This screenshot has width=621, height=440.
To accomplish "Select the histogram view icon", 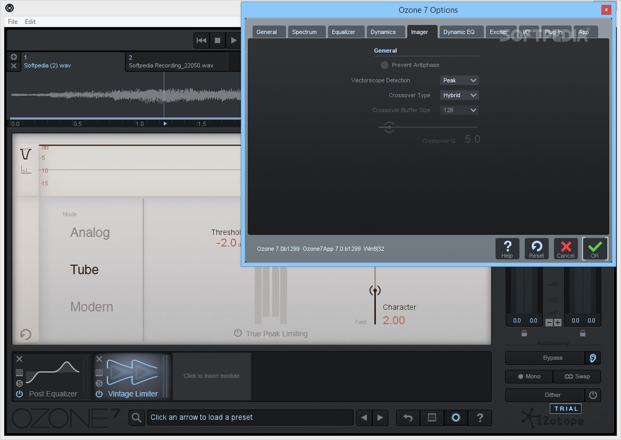I will pos(26,170).
